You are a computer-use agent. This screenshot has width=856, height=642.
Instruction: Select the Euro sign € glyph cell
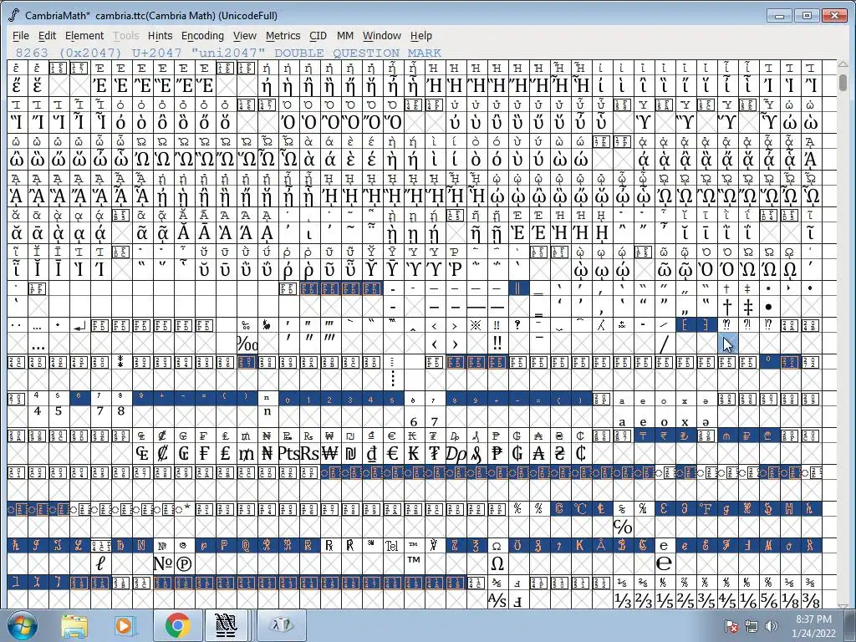click(393, 453)
